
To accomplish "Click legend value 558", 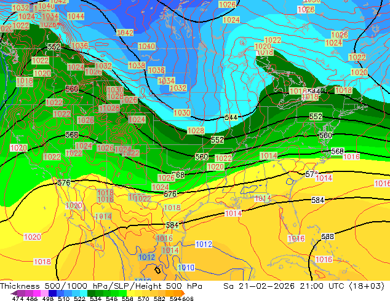I will [127, 299].
